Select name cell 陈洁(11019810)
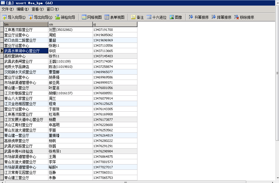This screenshot has height=183, width=279. pos(70,67)
